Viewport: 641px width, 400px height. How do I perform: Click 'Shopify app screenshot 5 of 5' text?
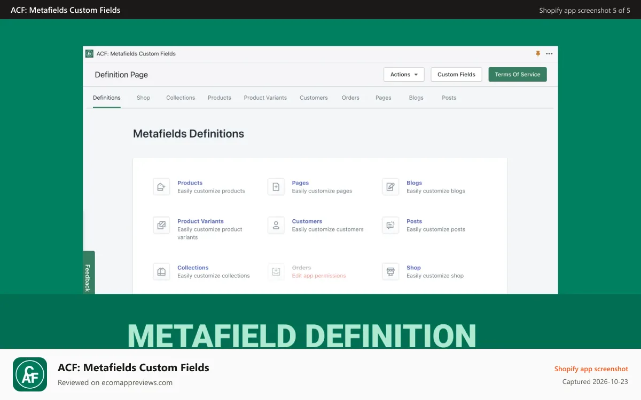584,10
